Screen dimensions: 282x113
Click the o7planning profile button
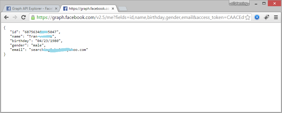click(239, 3)
